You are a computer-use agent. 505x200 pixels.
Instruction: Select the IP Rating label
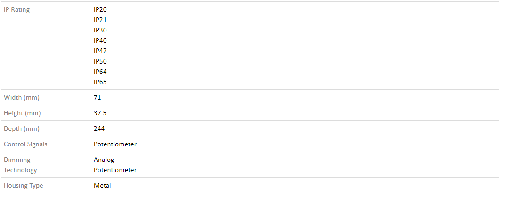pyautogui.click(x=16, y=9)
